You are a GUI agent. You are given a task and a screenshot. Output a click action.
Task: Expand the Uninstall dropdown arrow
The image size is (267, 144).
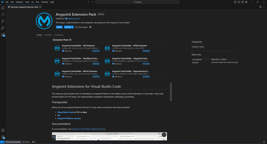pyautogui.click(x=73, y=27)
